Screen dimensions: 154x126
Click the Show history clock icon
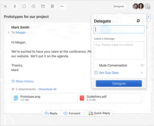click(x=13, y=81)
